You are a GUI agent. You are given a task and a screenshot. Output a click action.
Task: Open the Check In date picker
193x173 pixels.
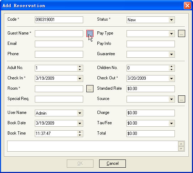pyautogui.click(x=80, y=78)
